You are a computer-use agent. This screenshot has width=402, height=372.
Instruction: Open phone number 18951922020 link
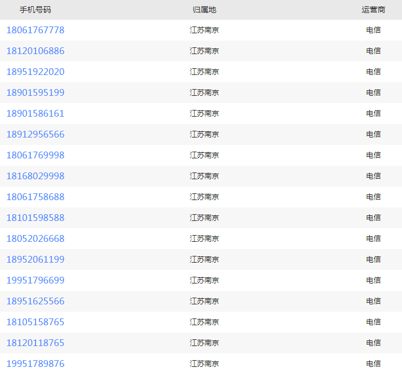click(36, 72)
